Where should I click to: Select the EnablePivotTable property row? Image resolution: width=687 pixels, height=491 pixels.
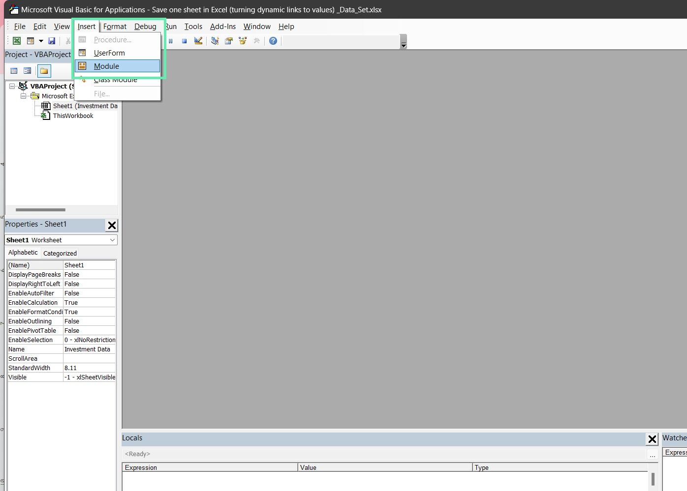point(62,330)
